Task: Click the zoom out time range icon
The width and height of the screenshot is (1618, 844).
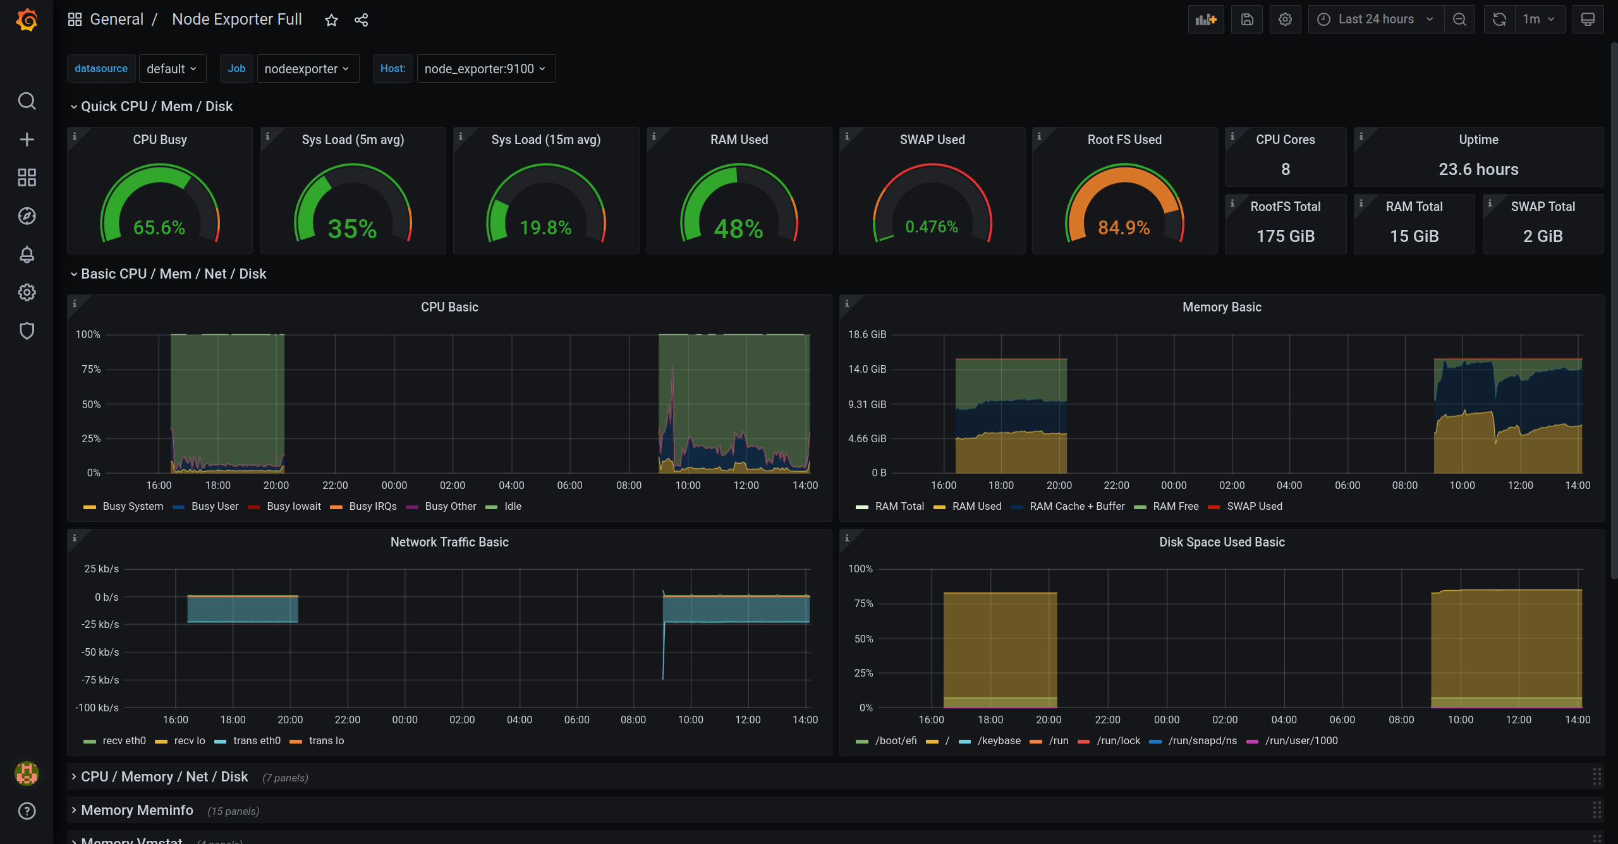Action: point(1459,20)
